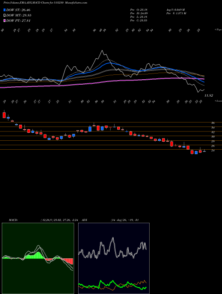Click the ADX panel label

point(84,220)
